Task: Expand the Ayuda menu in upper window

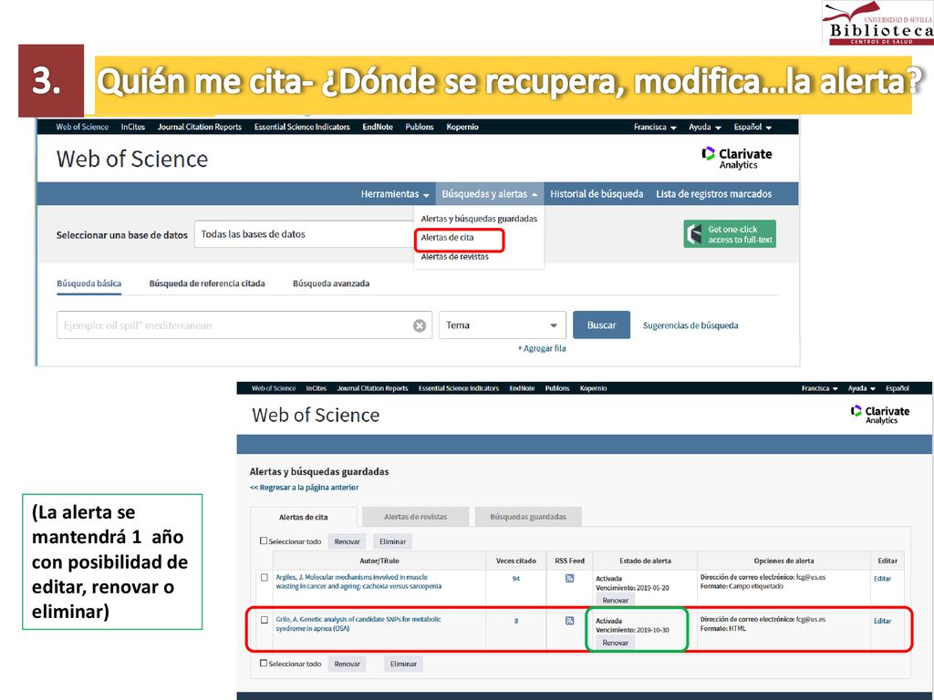Action: [705, 127]
